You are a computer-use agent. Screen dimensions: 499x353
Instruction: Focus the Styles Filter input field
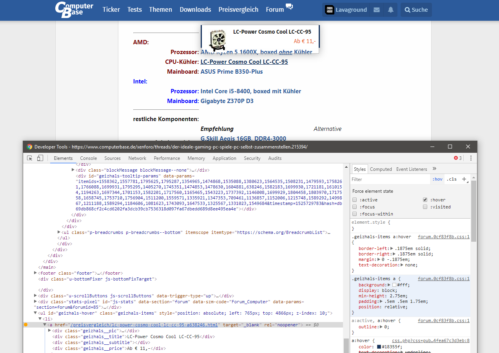point(390,179)
